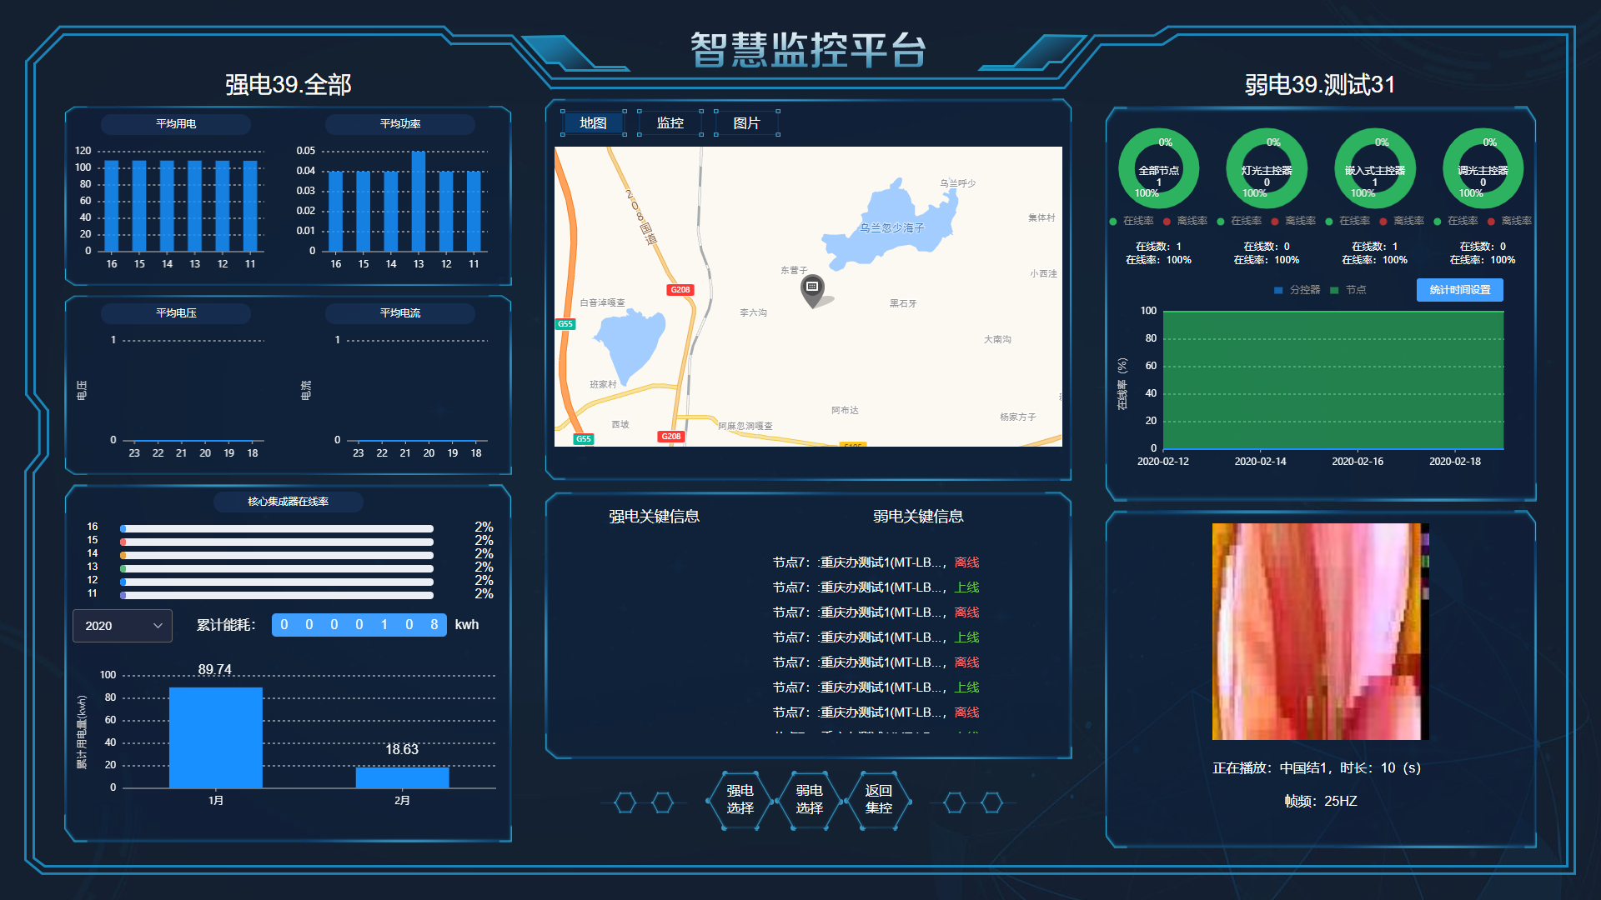Viewport: 1601px width, 900px height.
Task: Open the 调光主控器 gauge details
Action: (x=1483, y=168)
